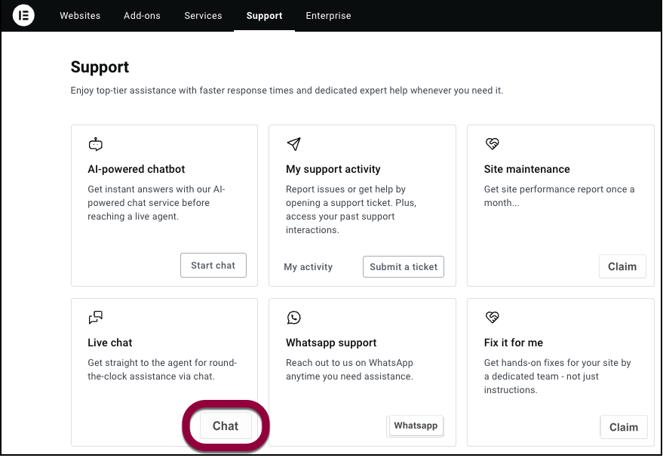The image size is (663, 458).
Task: Select the Support tab
Action: tap(264, 16)
